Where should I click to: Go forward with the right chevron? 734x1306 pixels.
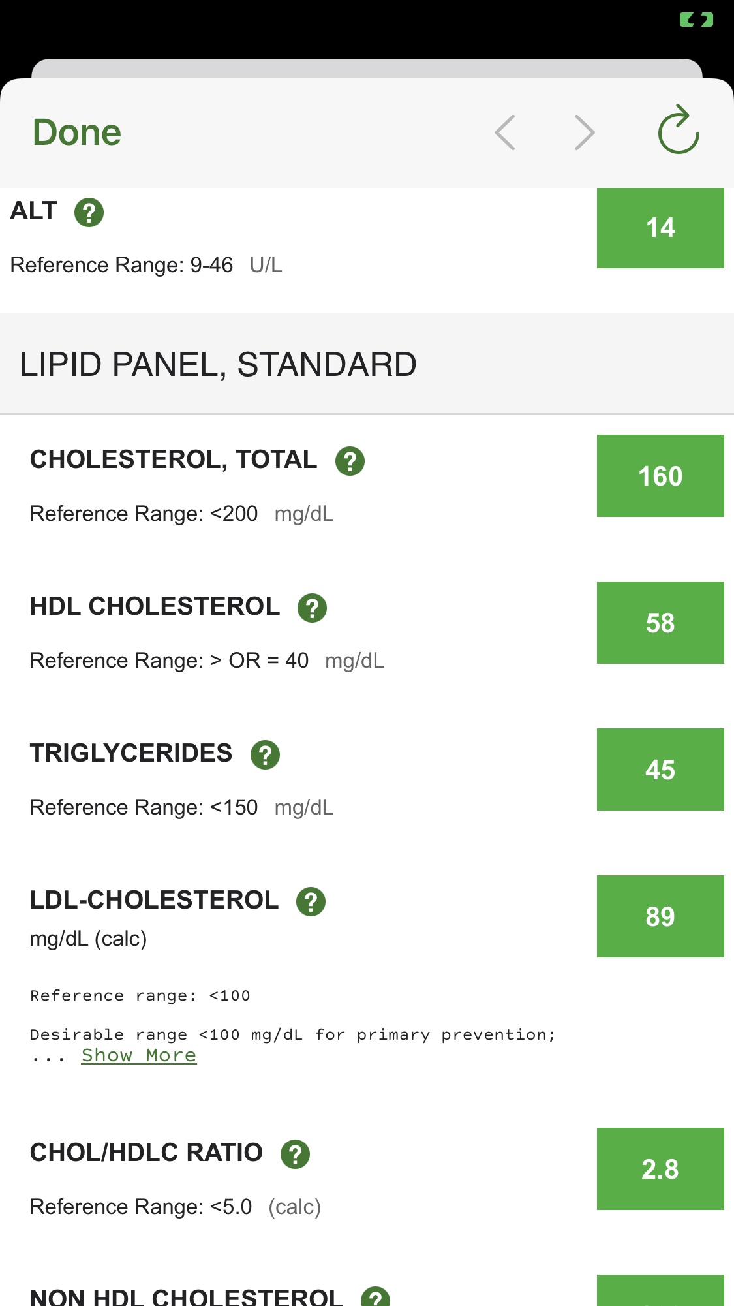pyautogui.click(x=584, y=132)
